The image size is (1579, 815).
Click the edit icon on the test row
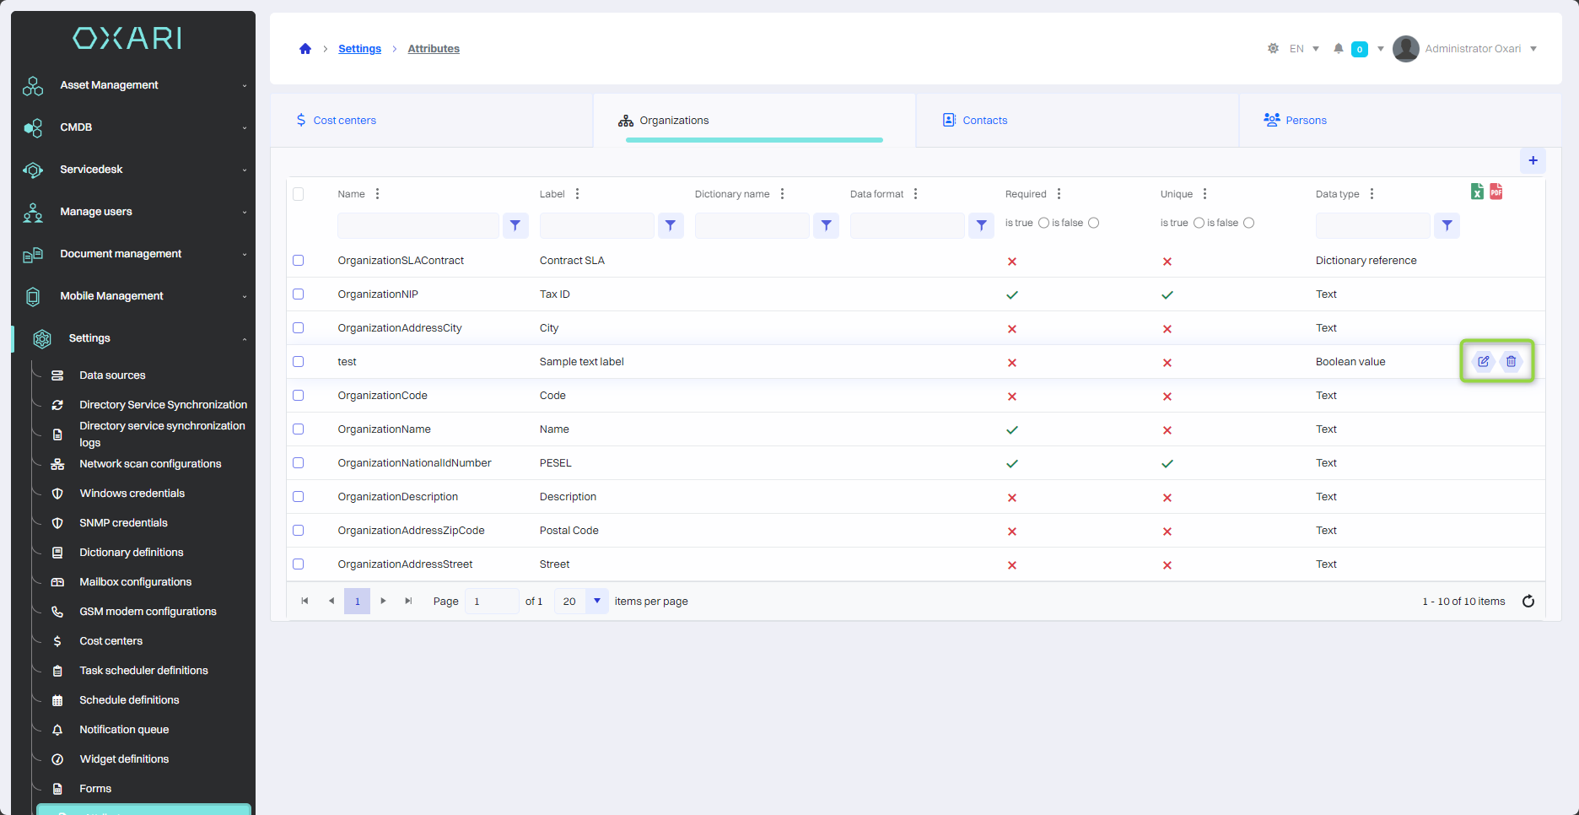tap(1483, 362)
